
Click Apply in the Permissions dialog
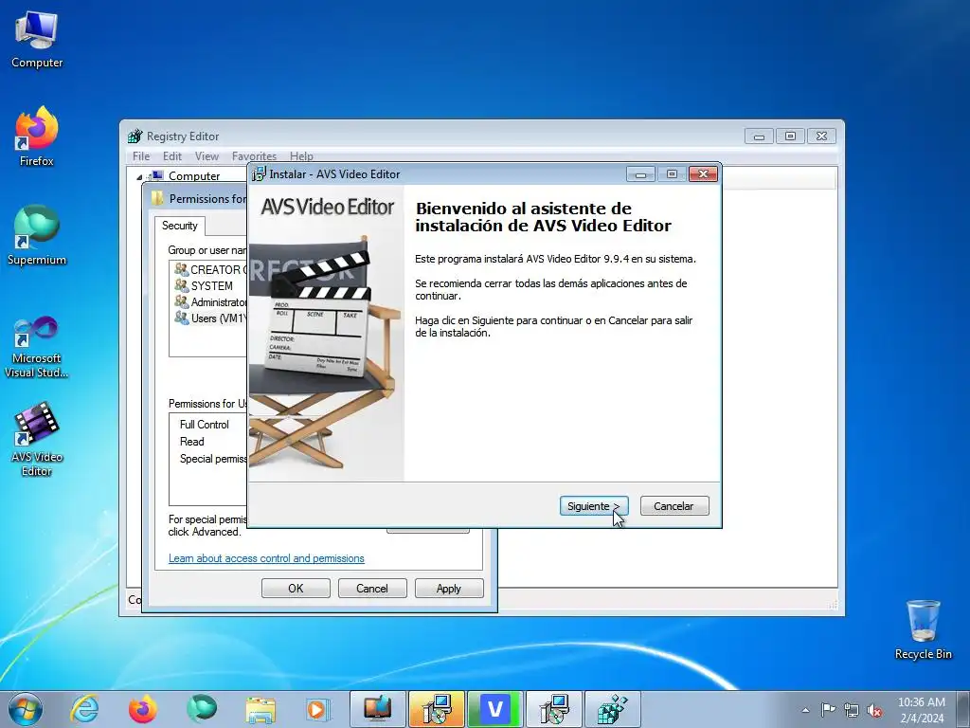pyautogui.click(x=448, y=588)
